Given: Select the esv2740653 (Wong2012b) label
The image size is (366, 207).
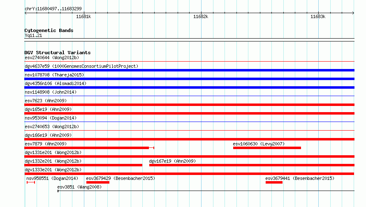Looking at the screenshot, I should click(x=52, y=126).
